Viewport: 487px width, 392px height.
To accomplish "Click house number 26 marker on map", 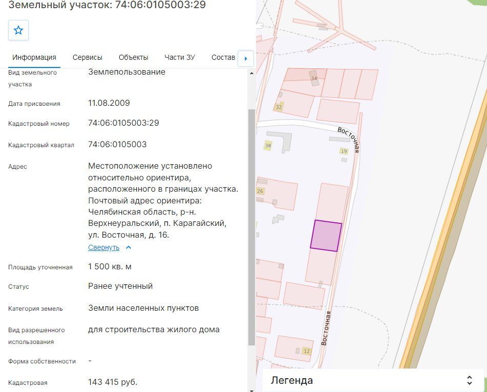I will pyautogui.click(x=260, y=191).
